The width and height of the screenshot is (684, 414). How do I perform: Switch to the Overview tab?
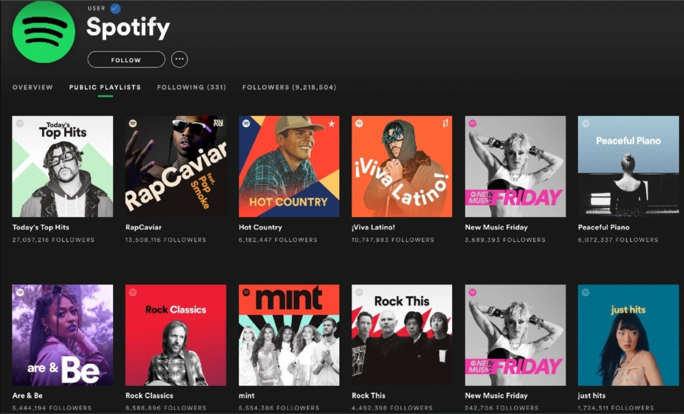[32, 88]
